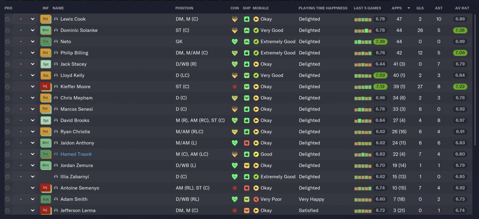Click Neto's green Trn info icon
This screenshot has height=219, width=479.
click(45, 41)
